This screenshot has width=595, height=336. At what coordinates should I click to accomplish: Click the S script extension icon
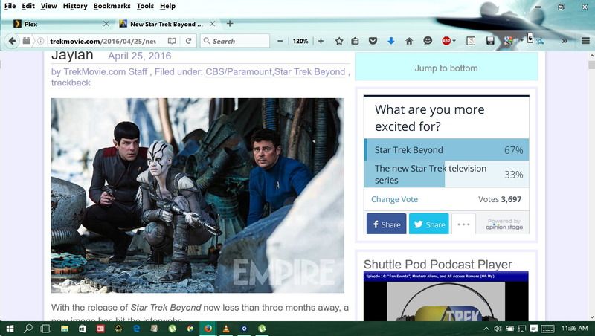click(x=471, y=41)
